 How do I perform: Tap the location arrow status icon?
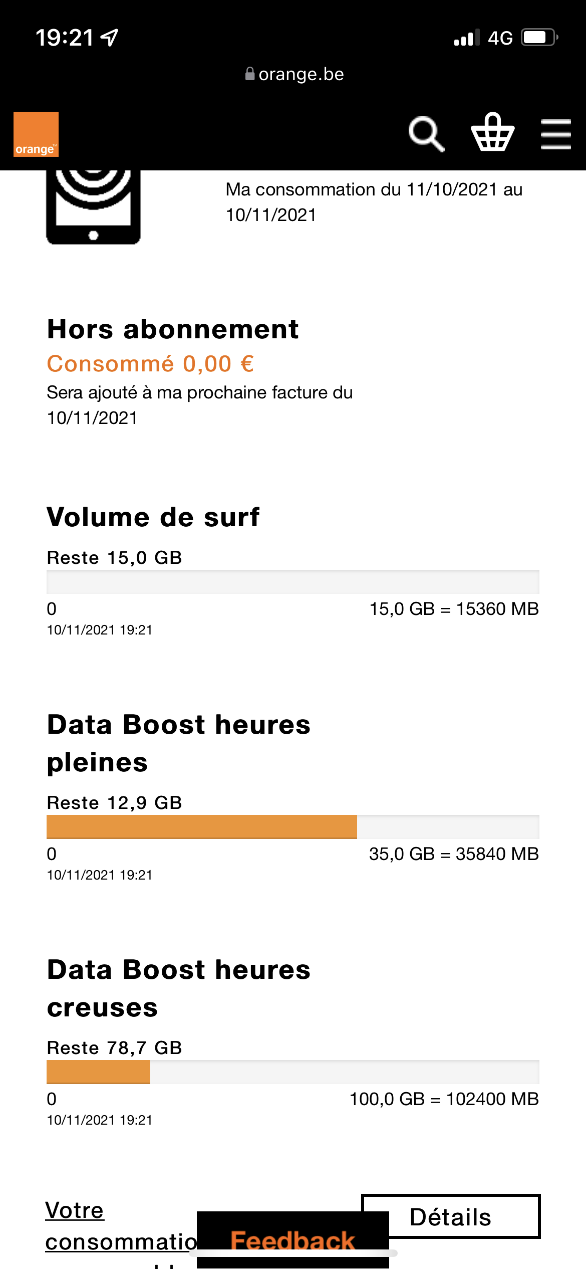coord(109,38)
